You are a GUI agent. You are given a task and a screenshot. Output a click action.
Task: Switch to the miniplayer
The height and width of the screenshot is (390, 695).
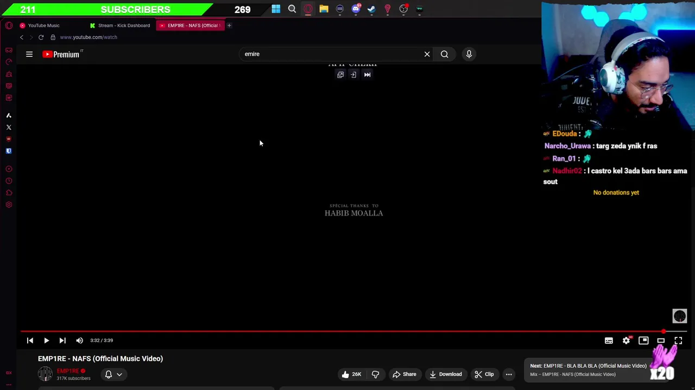pyautogui.click(x=643, y=340)
